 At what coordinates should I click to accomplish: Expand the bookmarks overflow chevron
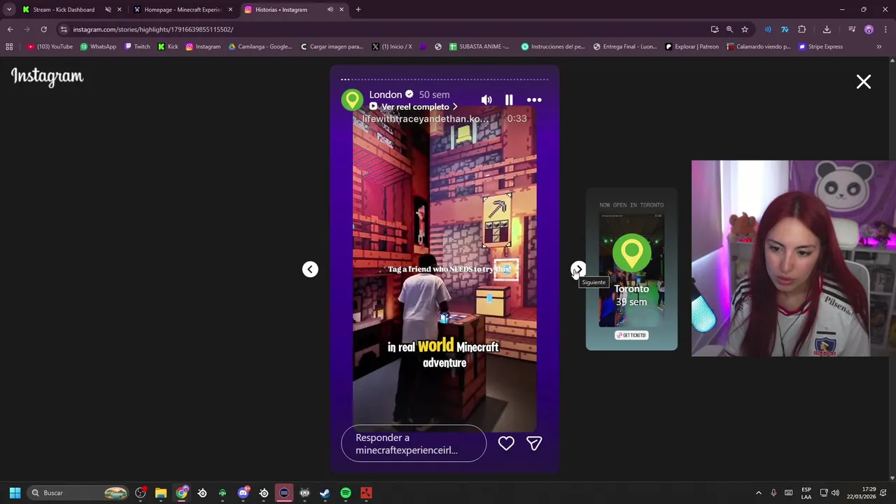click(x=879, y=47)
